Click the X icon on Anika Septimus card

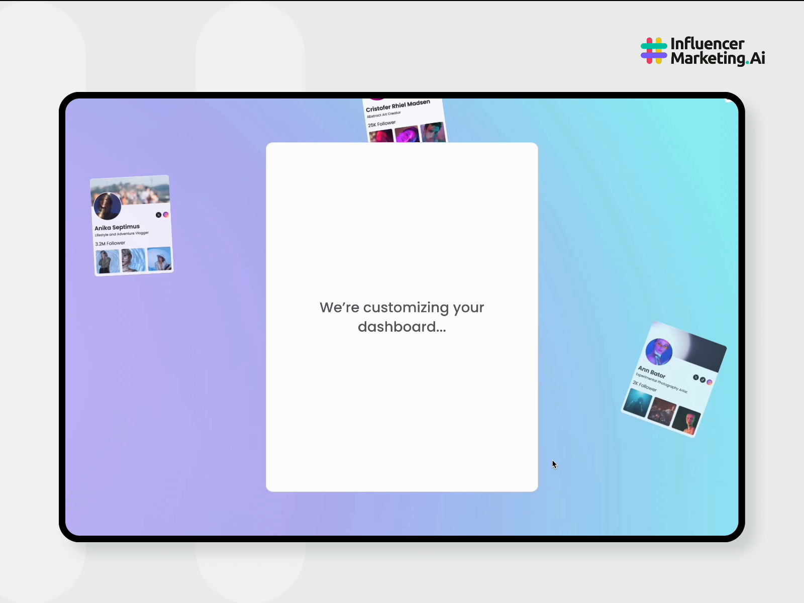[x=159, y=215]
